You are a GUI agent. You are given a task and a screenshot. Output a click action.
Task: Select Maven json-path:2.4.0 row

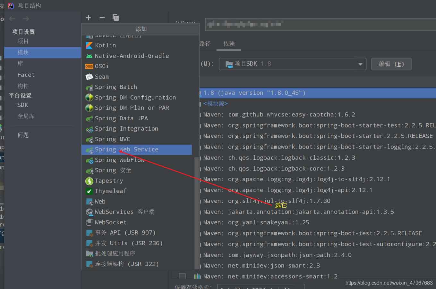point(318,255)
